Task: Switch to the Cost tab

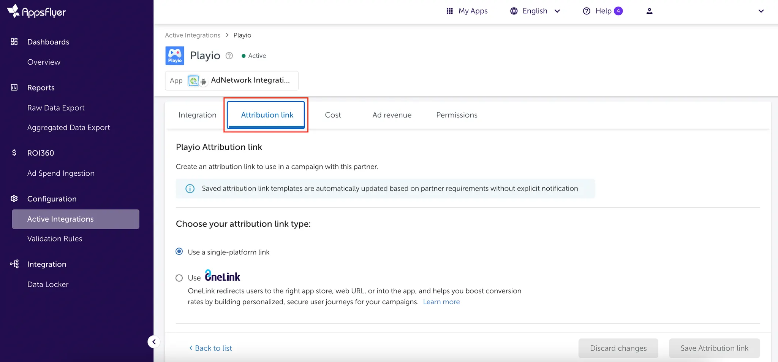Action: point(333,115)
